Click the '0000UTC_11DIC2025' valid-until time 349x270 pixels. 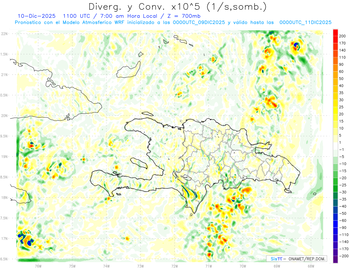(x=305, y=22)
